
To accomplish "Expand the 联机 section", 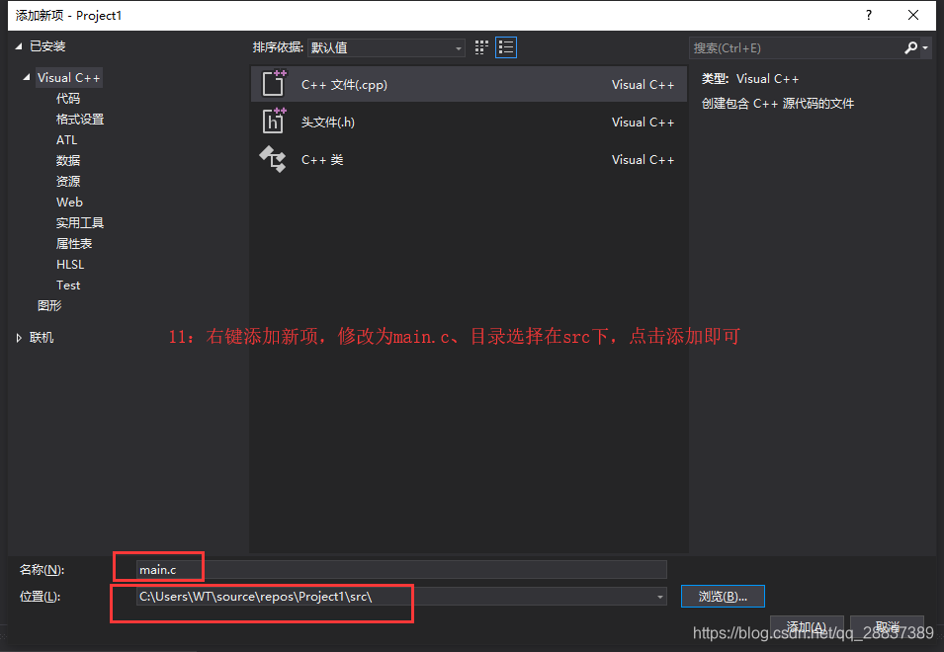I will pos(19,338).
